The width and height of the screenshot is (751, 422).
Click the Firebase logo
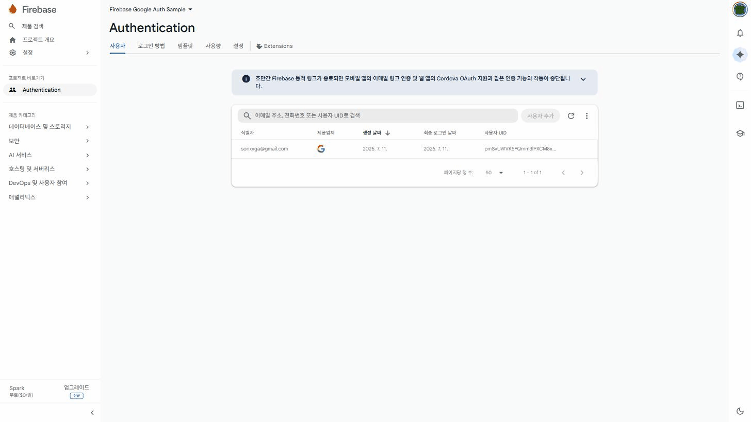(32, 9)
